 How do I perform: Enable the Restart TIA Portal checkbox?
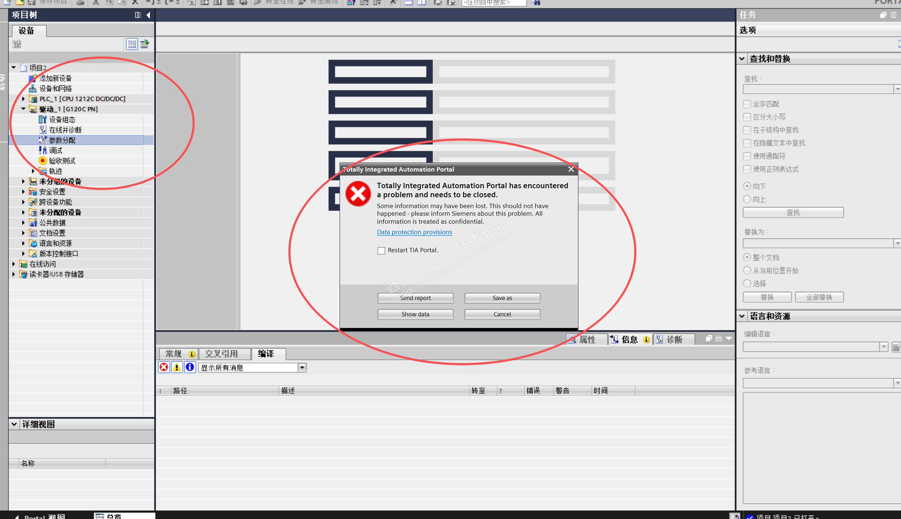tap(381, 250)
